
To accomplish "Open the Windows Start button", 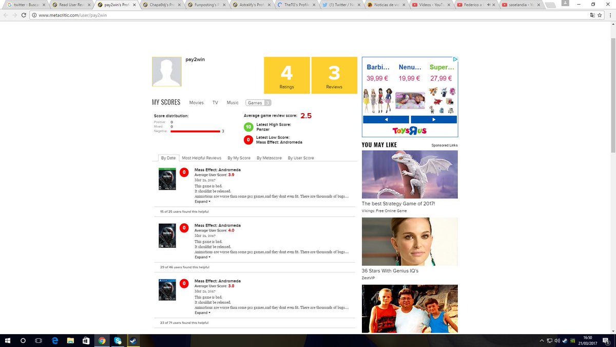I will [8, 340].
